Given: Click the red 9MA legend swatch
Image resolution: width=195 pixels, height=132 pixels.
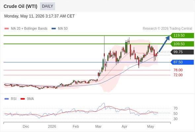Looking at the screenshot, I should (x=22, y=99).
